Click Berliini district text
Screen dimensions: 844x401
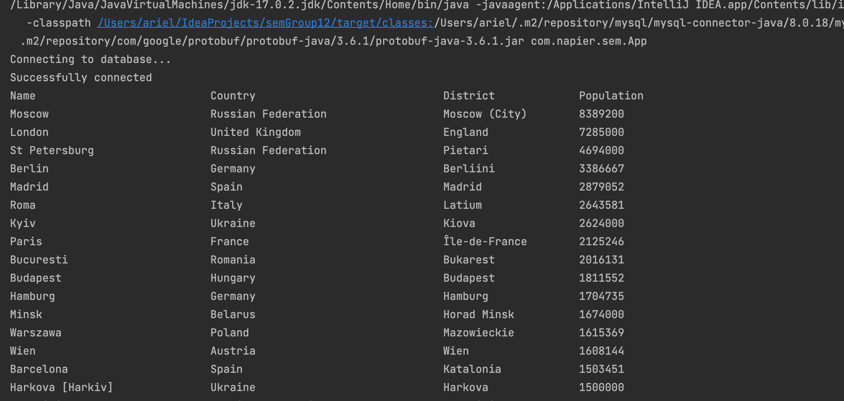point(469,169)
